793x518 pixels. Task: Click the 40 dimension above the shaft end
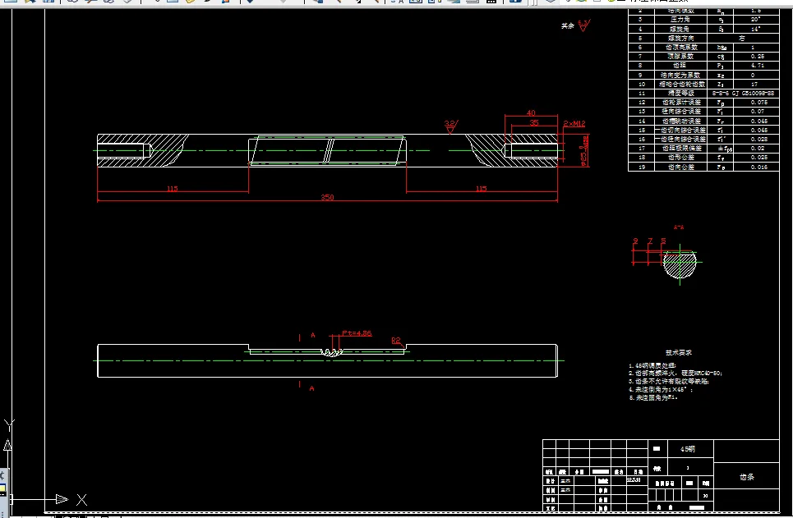point(531,112)
